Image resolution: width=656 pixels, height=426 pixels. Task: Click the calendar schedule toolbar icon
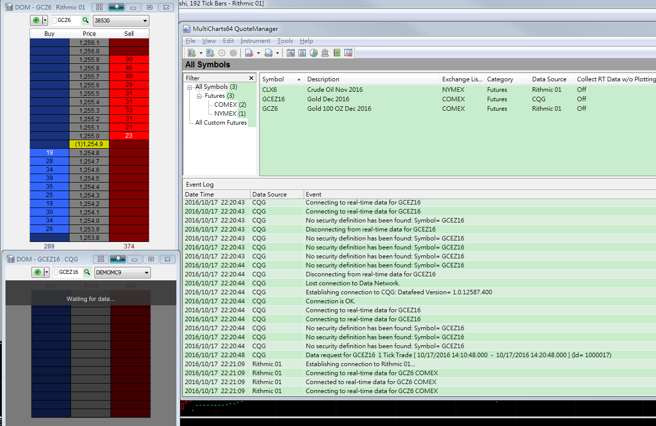pyautogui.click(x=291, y=53)
